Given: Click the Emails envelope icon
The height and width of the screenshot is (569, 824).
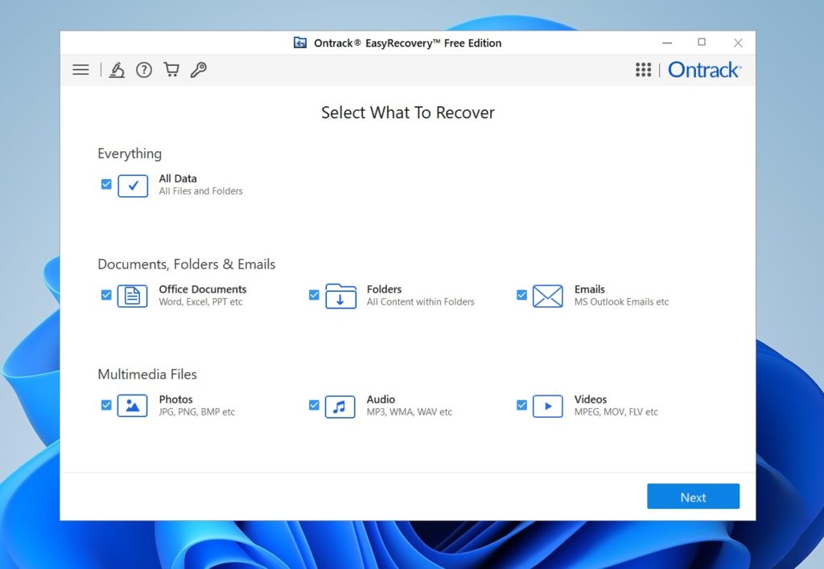Looking at the screenshot, I should (548, 295).
